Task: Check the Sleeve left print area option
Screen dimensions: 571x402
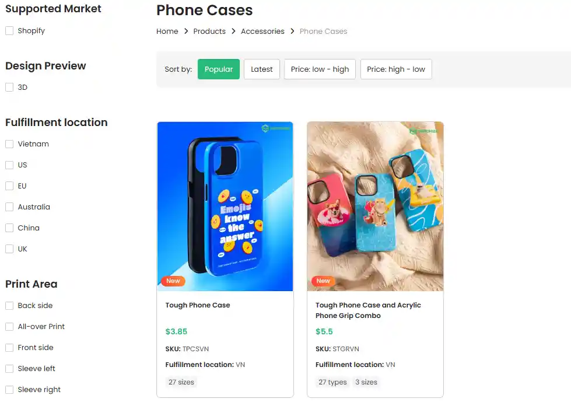Action: [x=9, y=368]
